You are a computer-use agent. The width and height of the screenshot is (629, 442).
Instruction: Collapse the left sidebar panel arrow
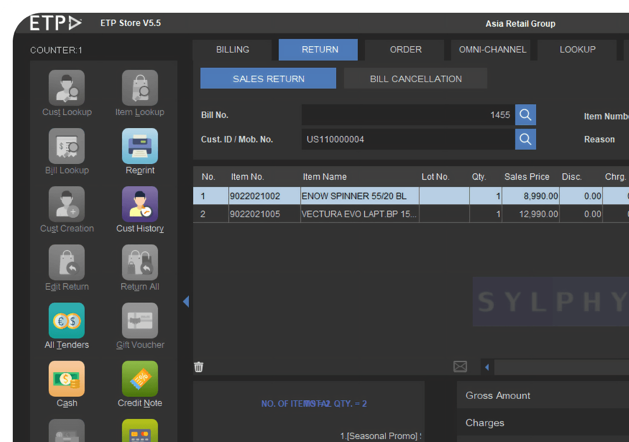pyautogui.click(x=186, y=301)
